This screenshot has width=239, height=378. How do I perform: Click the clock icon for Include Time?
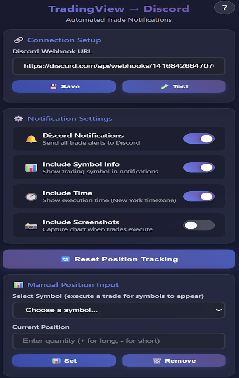point(31,196)
